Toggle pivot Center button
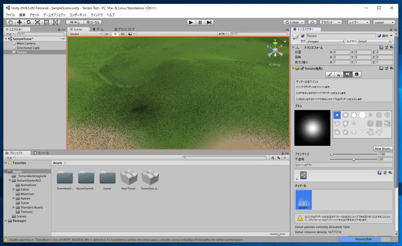 click(74, 22)
